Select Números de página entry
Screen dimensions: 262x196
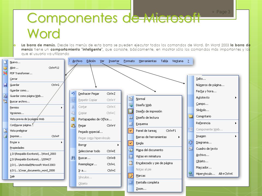210,85
